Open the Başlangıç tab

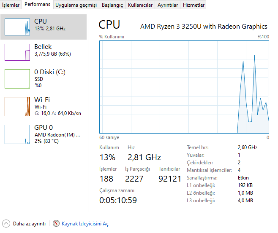[x=112, y=5]
